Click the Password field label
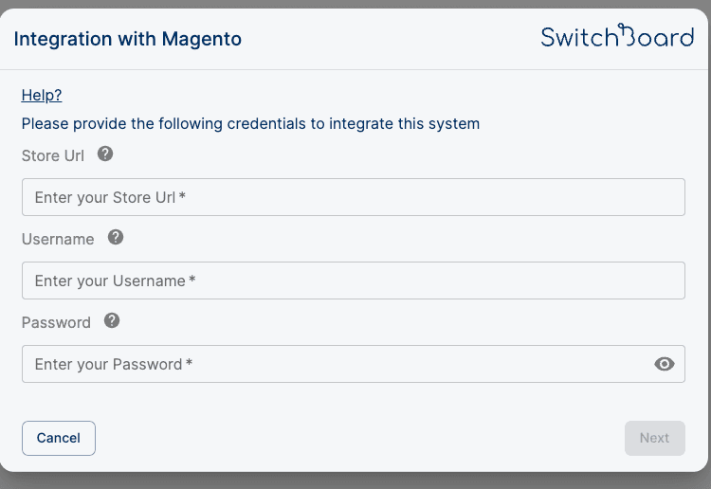Viewport: 711px width, 489px height. [x=56, y=322]
